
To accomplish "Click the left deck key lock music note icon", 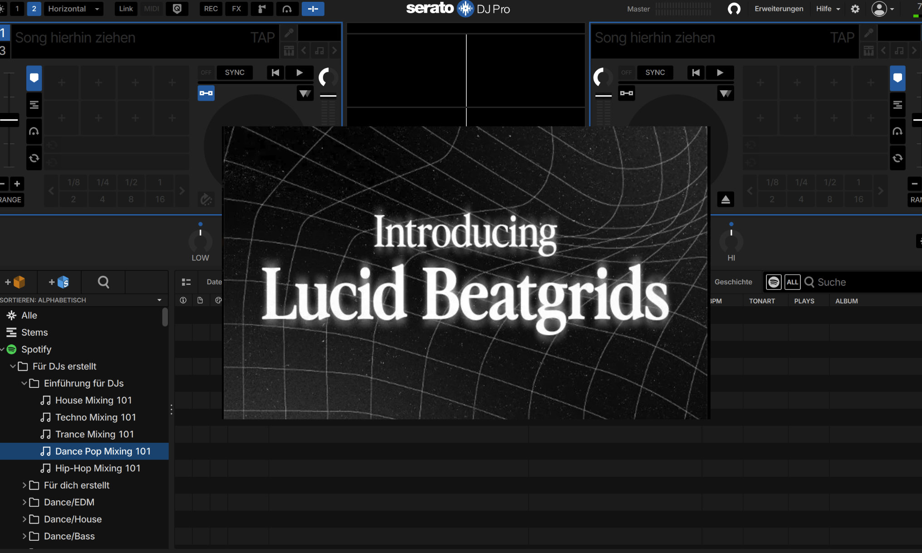I will (x=319, y=50).
